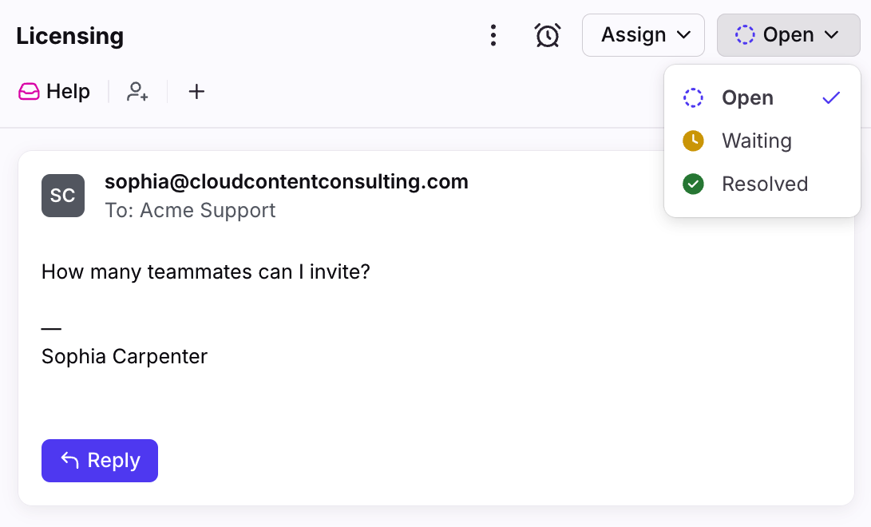Click the SC sender avatar

[63, 196]
